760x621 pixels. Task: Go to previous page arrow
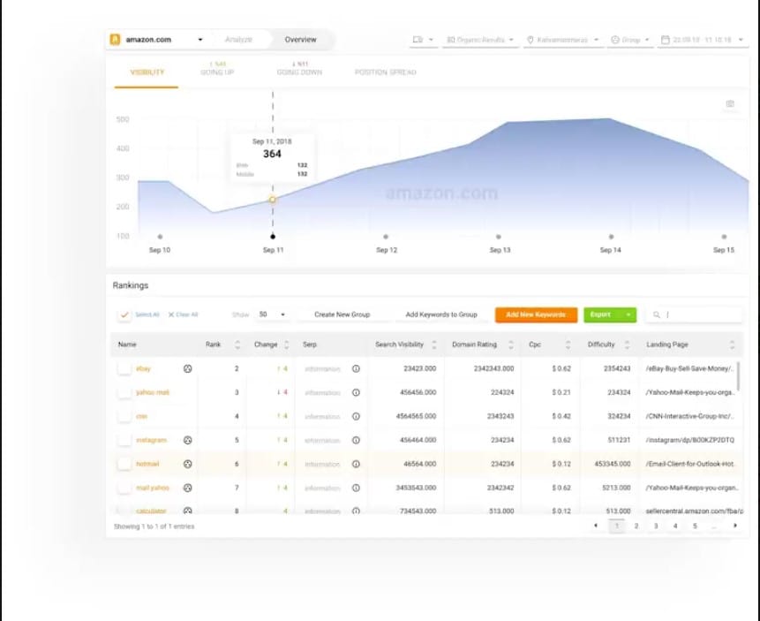(x=596, y=526)
